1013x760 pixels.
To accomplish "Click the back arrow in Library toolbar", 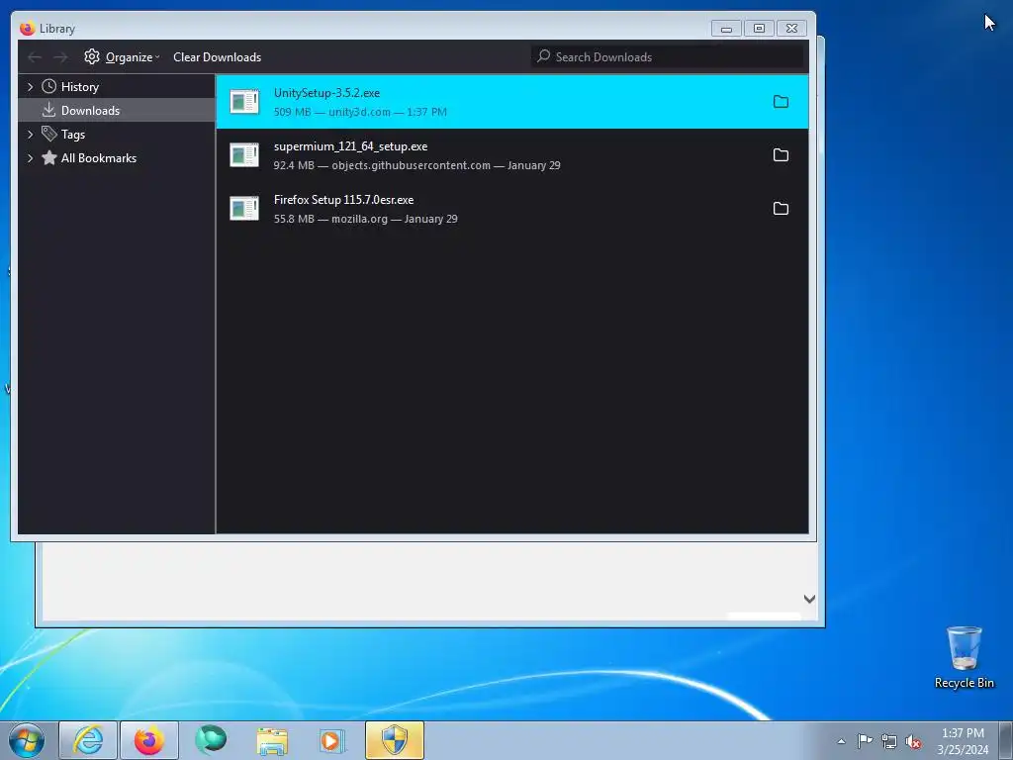I will tap(35, 57).
